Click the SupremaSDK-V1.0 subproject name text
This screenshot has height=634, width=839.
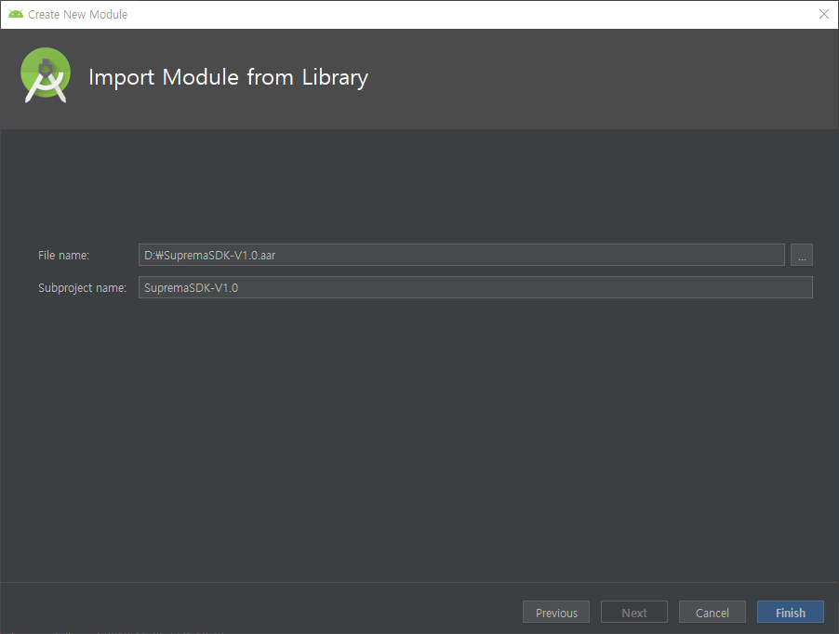click(191, 287)
